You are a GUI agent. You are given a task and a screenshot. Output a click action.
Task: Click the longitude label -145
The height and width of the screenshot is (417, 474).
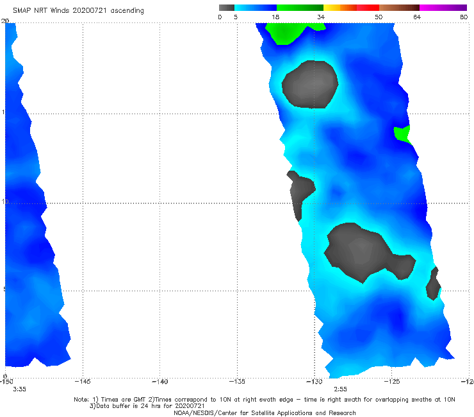point(83,382)
